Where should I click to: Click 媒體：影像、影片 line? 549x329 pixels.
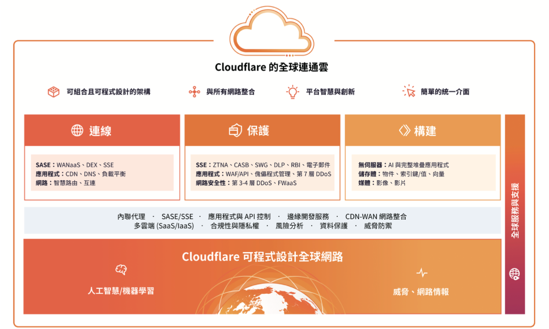(382, 183)
